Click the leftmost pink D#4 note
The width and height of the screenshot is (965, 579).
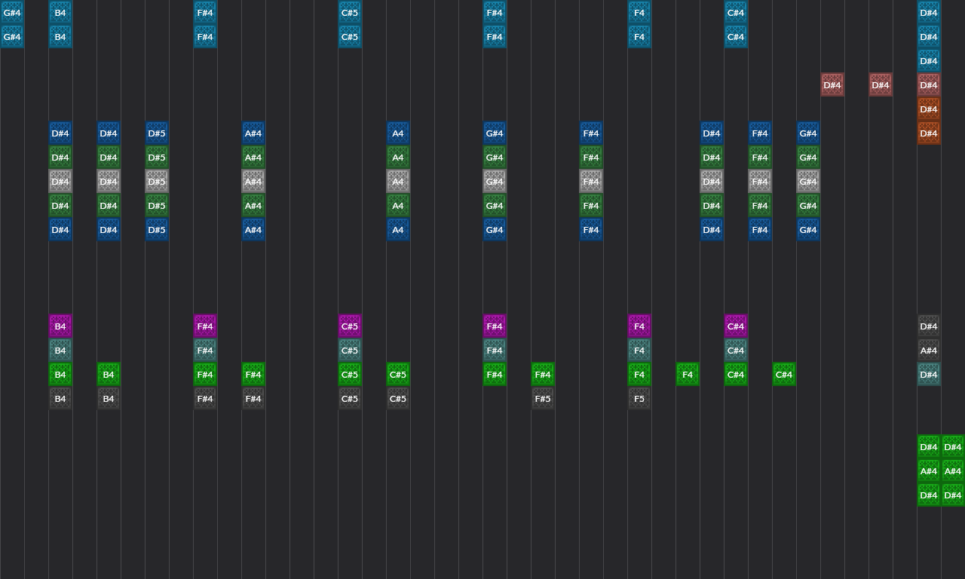[x=832, y=85]
